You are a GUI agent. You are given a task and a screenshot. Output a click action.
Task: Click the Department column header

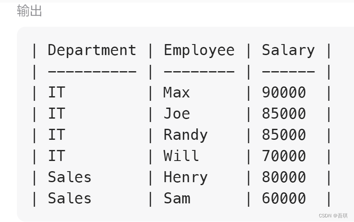(x=92, y=50)
